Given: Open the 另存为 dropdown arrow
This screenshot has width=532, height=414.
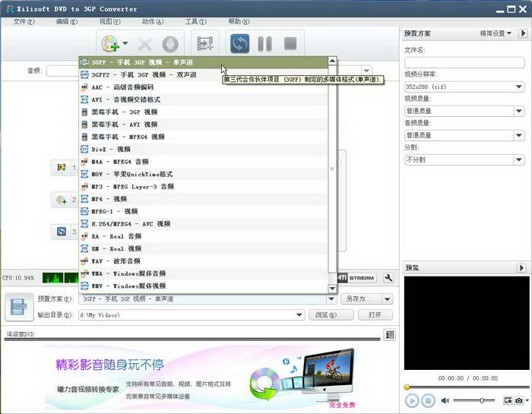Looking at the screenshot, I should pyautogui.click(x=388, y=299).
